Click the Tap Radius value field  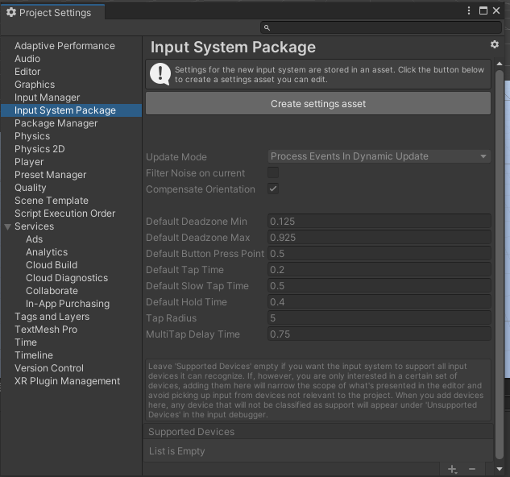coord(379,318)
